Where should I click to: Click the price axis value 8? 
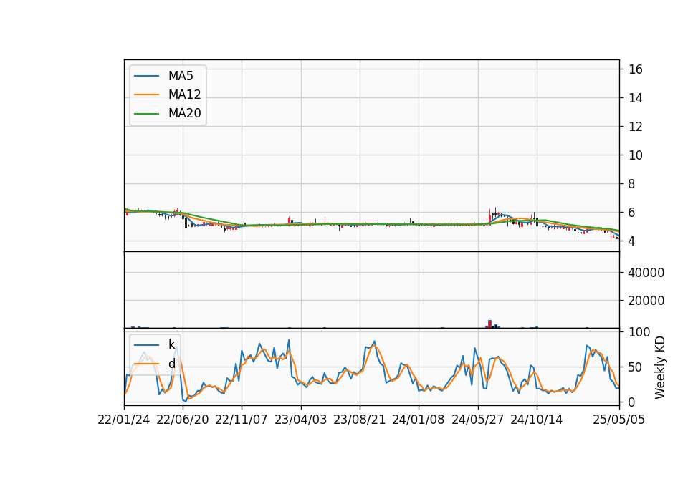632,184
